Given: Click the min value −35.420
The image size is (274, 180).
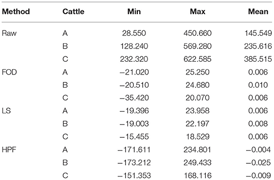Looking at the screenshot, I should click(x=134, y=98).
